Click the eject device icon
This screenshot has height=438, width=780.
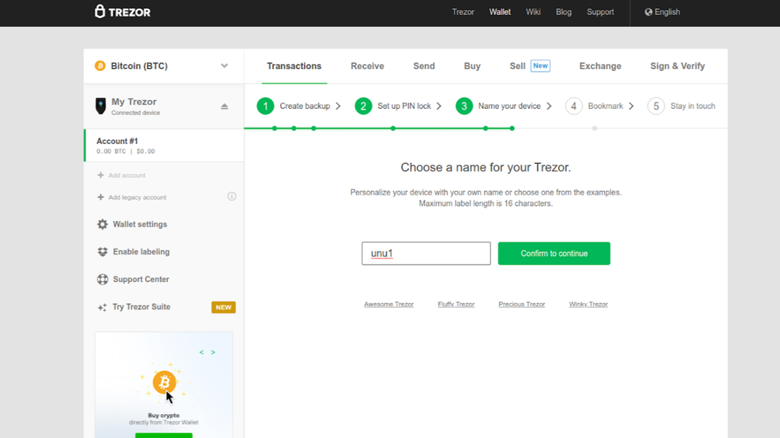pyautogui.click(x=224, y=107)
